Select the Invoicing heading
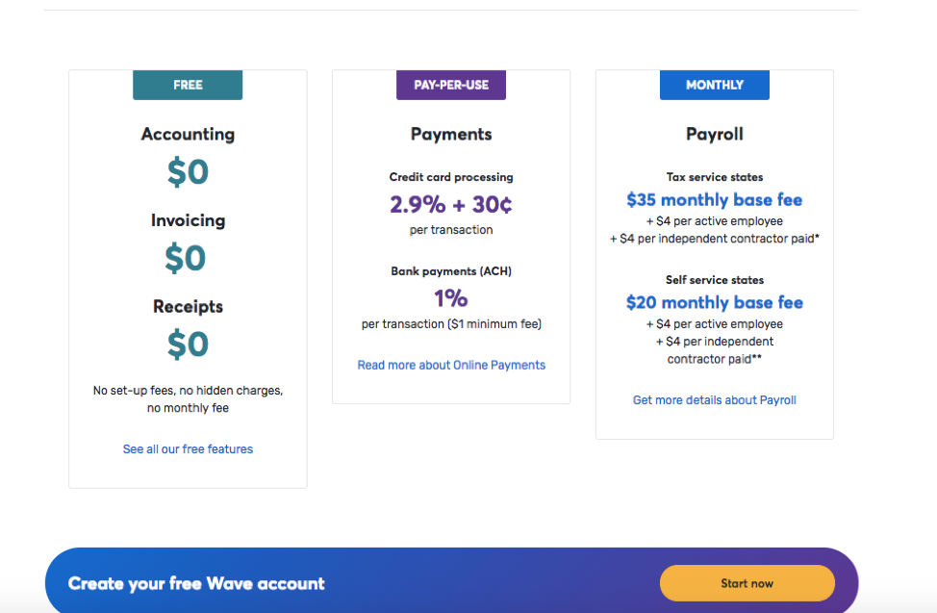The width and height of the screenshot is (937, 613). point(188,220)
